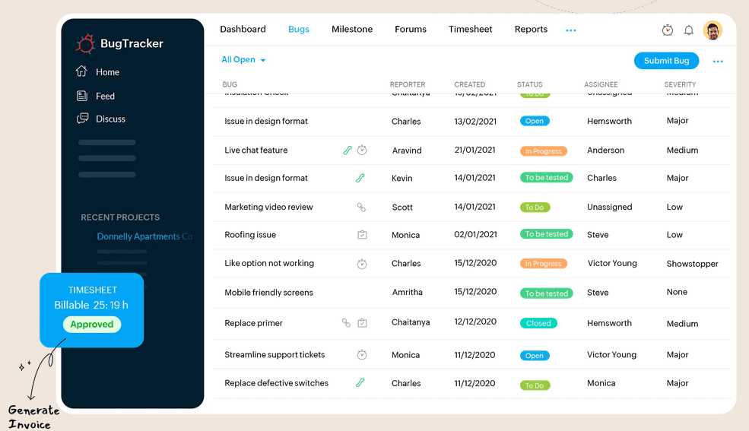Click attachment icon on Live chat feature row
Image resolution: width=749 pixels, height=431 pixels.
[x=348, y=151]
